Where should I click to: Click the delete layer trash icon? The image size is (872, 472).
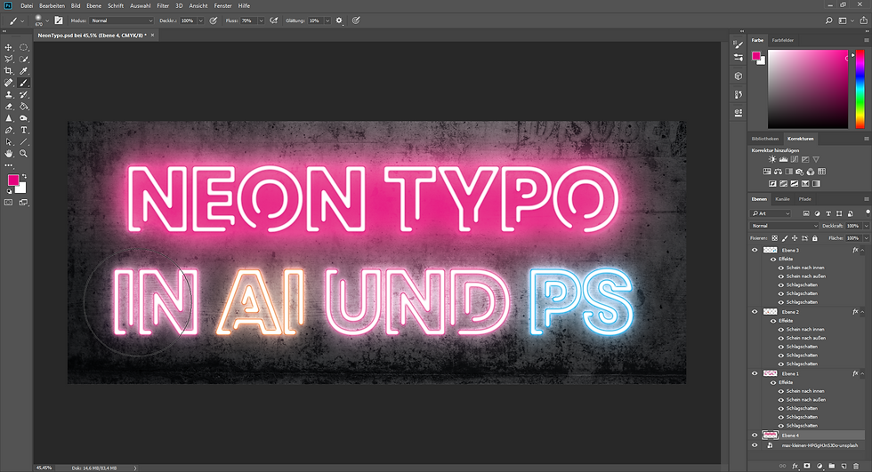tap(856, 466)
